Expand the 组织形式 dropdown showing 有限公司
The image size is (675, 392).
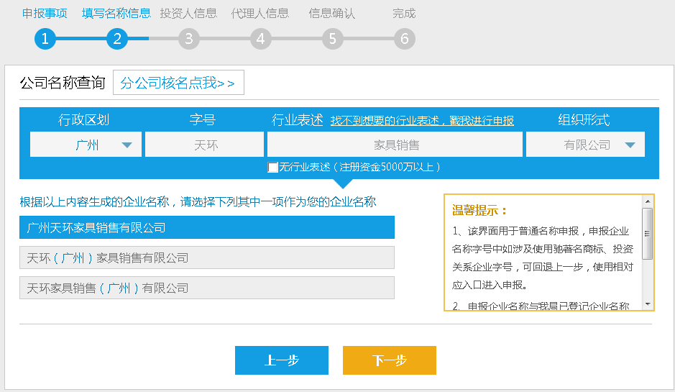point(585,145)
